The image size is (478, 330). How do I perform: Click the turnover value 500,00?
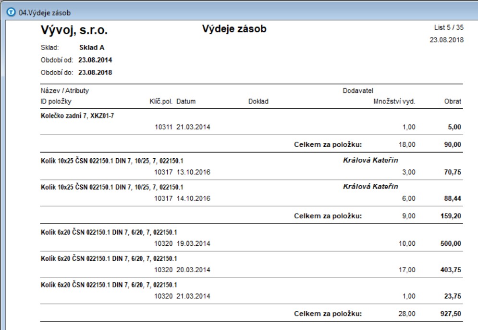[x=451, y=243]
